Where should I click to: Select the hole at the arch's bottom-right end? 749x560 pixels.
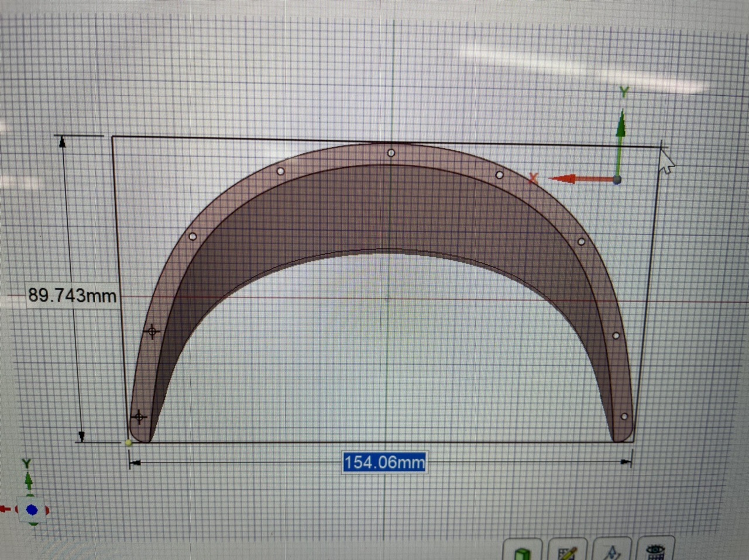coord(624,417)
